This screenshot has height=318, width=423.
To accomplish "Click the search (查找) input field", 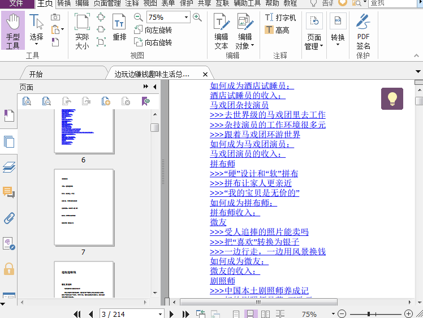I will coord(392,3).
